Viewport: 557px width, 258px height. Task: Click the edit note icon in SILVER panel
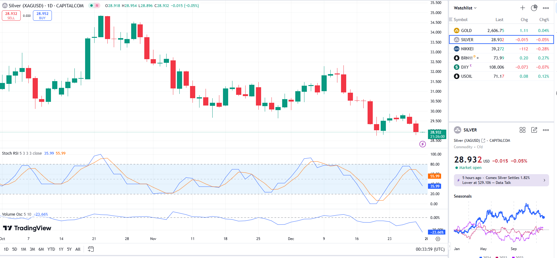(534, 130)
